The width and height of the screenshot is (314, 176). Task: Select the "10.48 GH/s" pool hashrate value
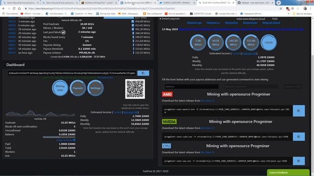click(87, 24)
